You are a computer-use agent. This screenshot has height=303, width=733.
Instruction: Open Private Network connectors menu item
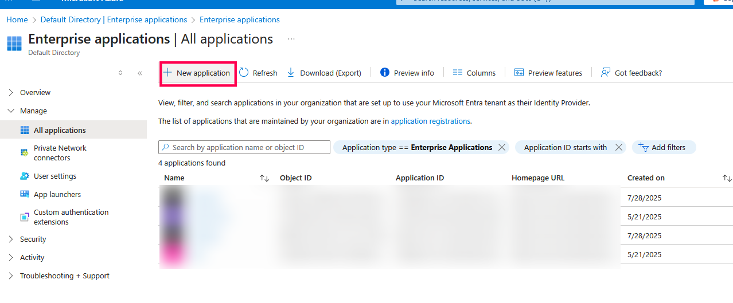tap(73, 152)
